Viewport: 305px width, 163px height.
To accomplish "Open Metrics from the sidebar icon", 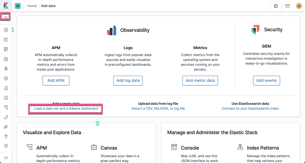I will pyautogui.click(x=6, y=88).
